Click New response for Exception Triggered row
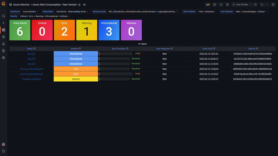278x156 pixels. (164, 79)
